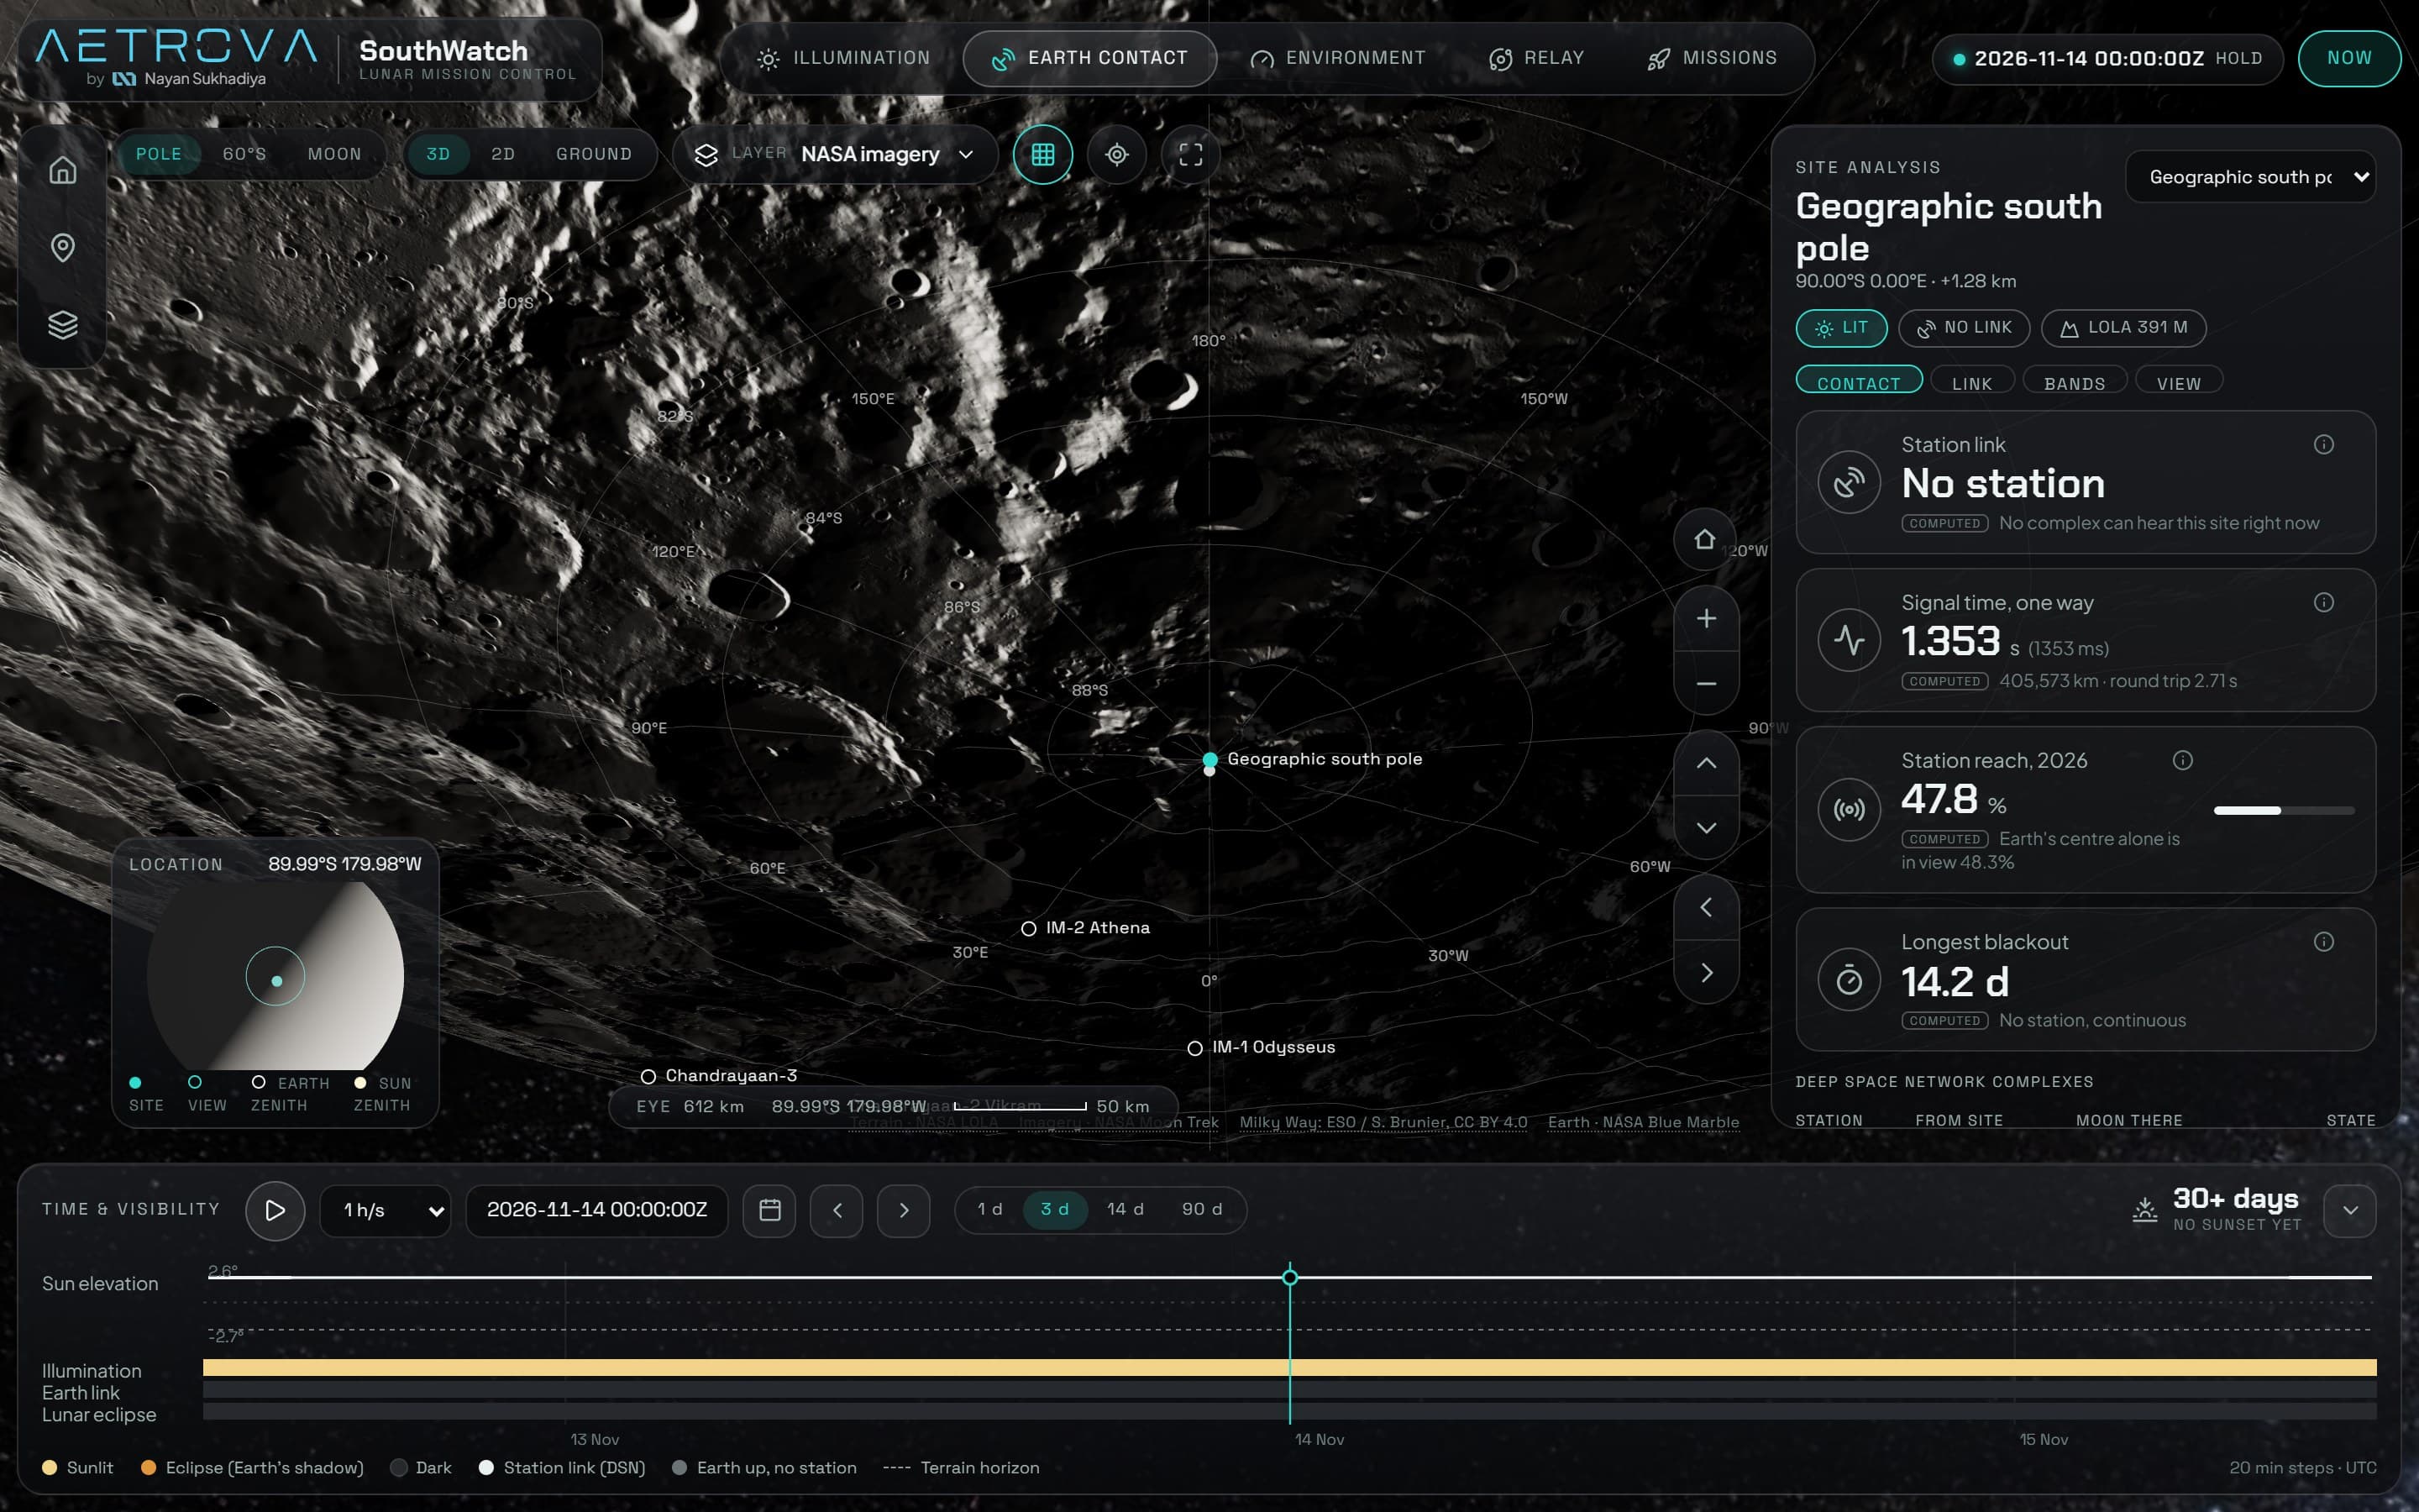
Task: Click the Sun elevation timeline cursor handle
Action: point(1289,1277)
